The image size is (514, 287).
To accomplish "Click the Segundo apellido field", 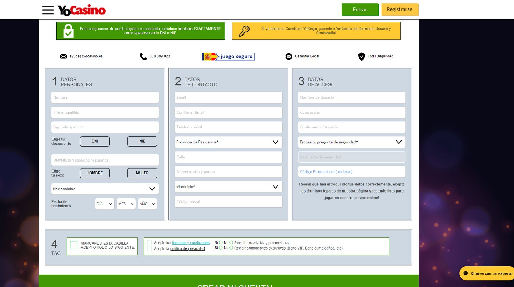I will pos(105,127).
